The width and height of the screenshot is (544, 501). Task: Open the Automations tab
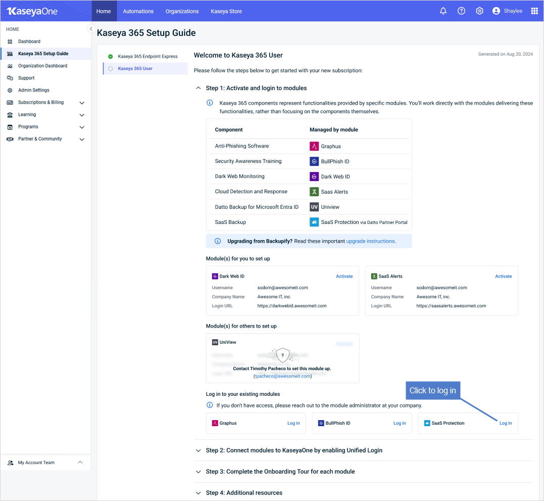138,11
